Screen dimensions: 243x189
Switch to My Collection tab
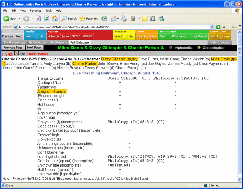(37, 42)
